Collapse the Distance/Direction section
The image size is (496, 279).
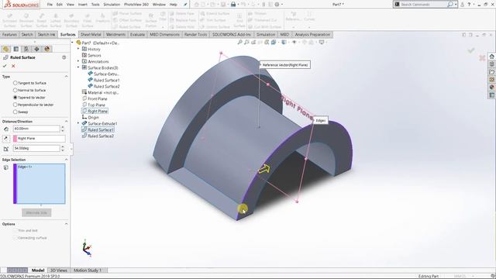[x=66, y=122]
